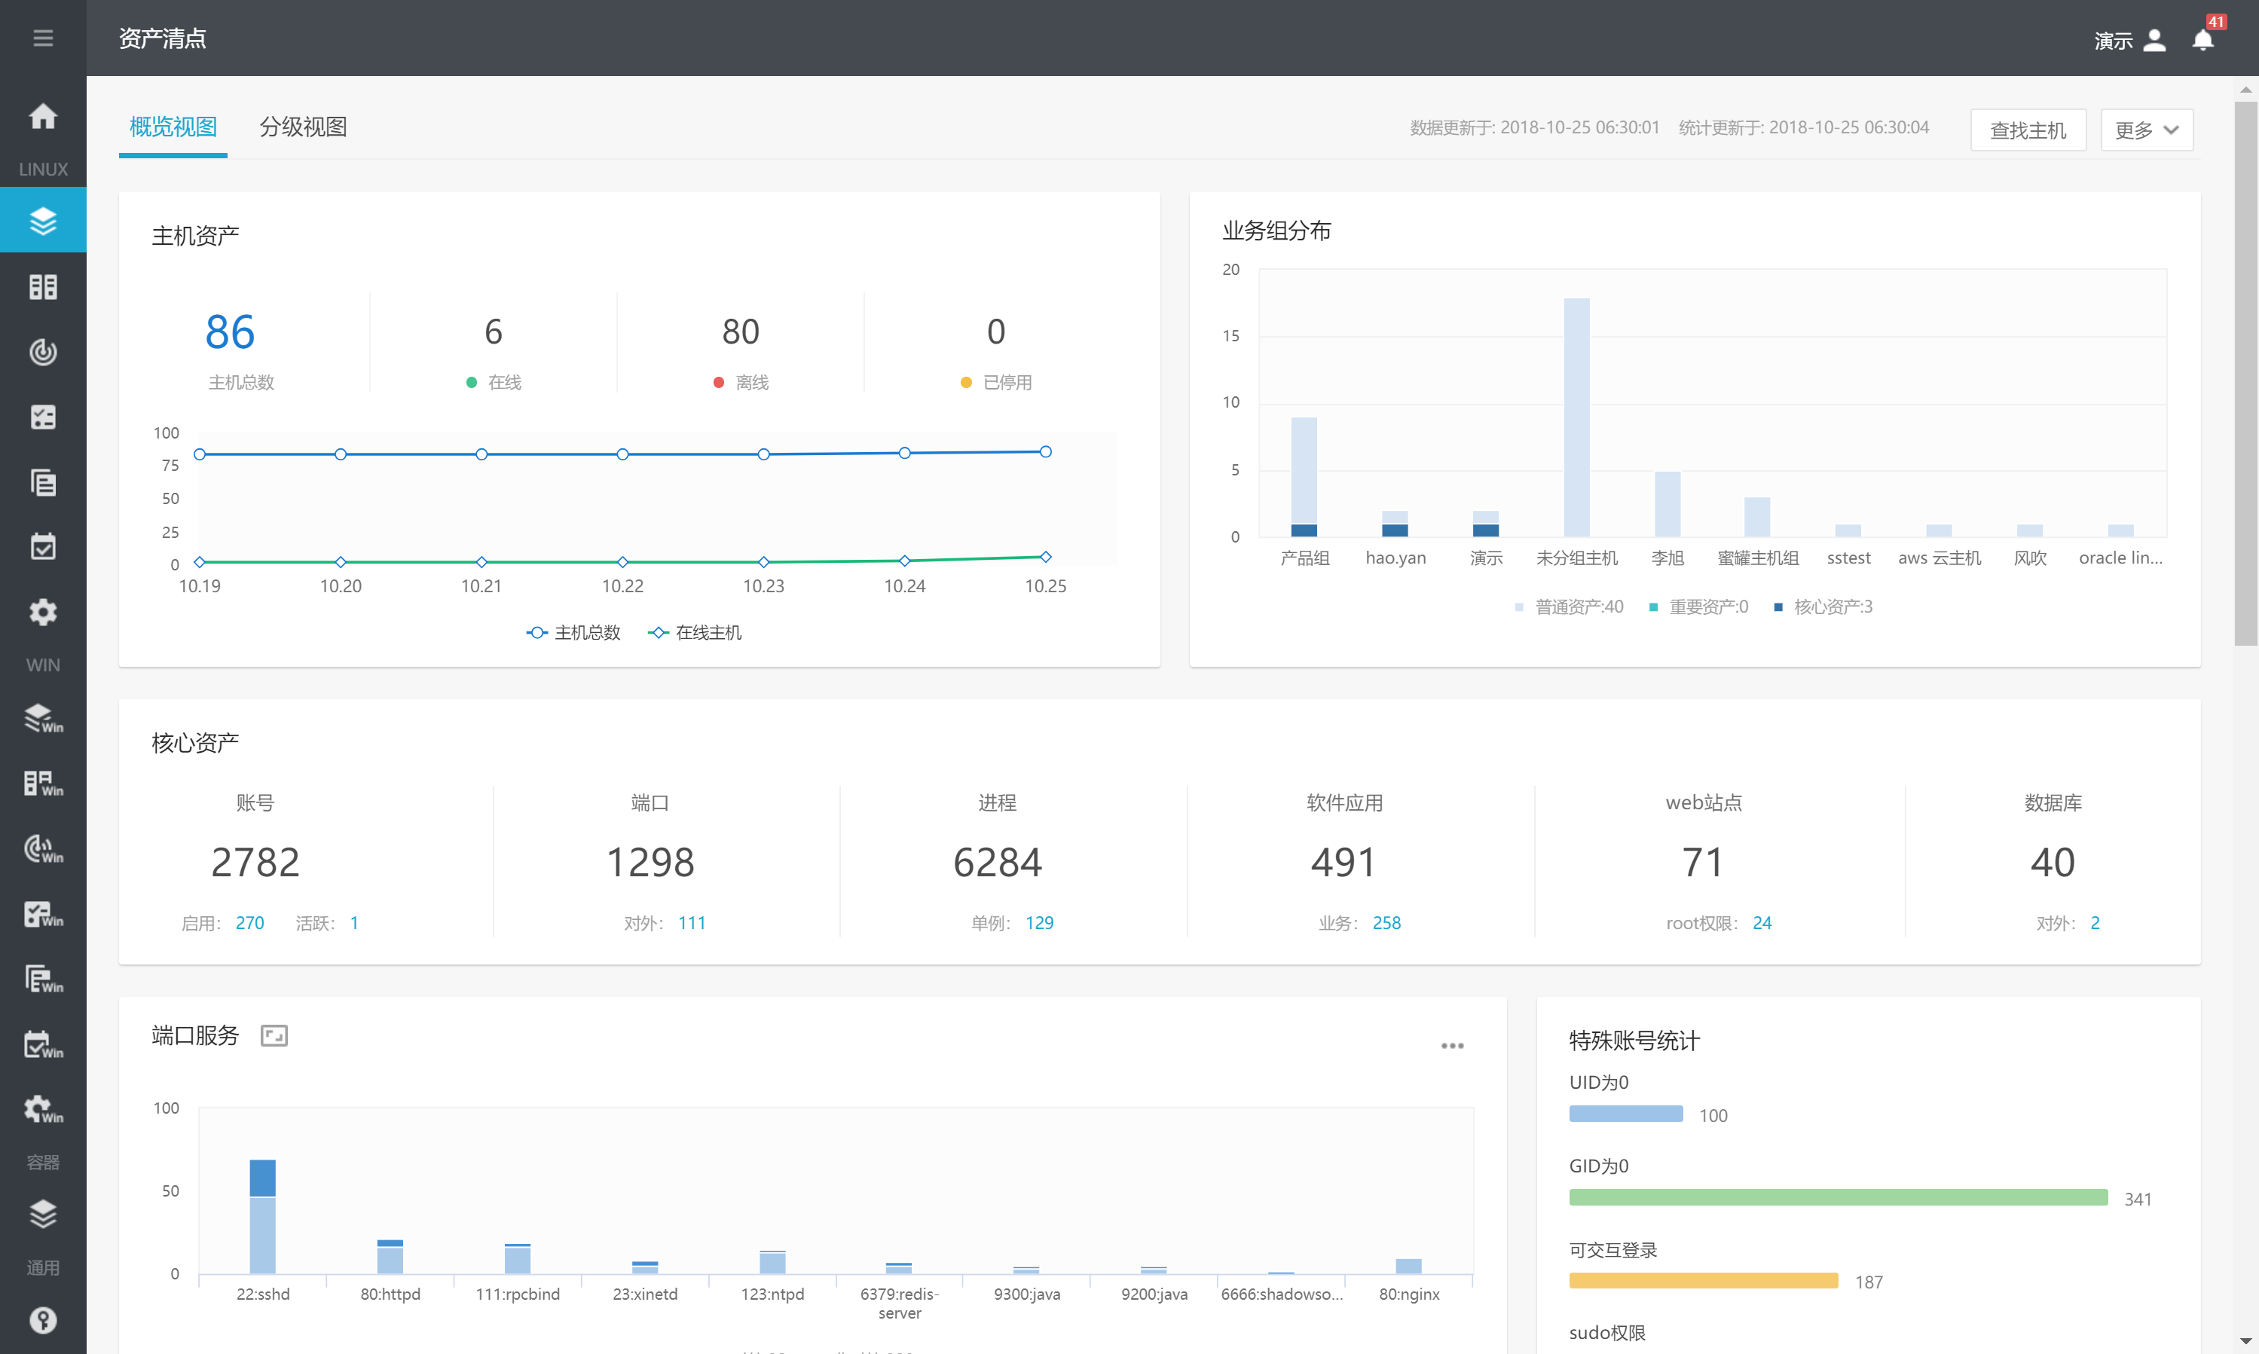This screenshot has width=2259, height=1354.
Task: Click the 未分组主机 bar in chart
Action: (x=1576, y=417)
